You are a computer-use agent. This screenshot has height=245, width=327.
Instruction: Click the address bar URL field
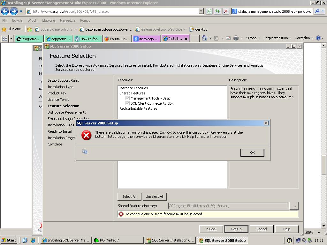pos(113,11)
